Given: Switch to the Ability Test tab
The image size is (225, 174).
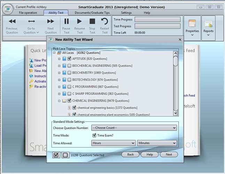Looking at the screenshot, I should tap(56, 13).
